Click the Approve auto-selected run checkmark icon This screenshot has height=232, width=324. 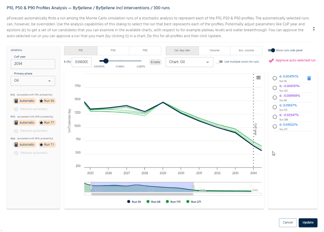(271, 60)
